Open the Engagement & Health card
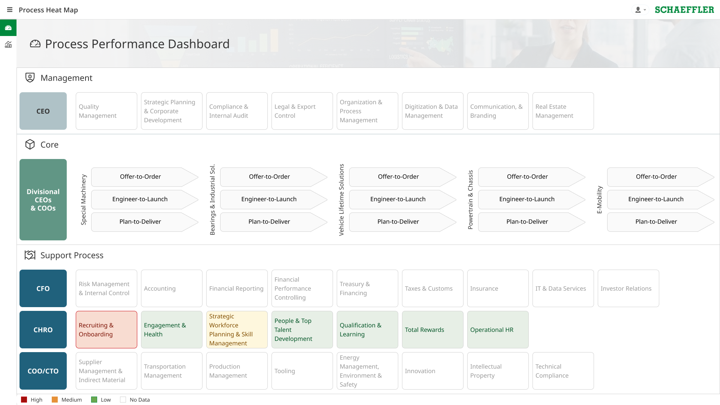Screen dimensions: 720x405 pos(172,330)
